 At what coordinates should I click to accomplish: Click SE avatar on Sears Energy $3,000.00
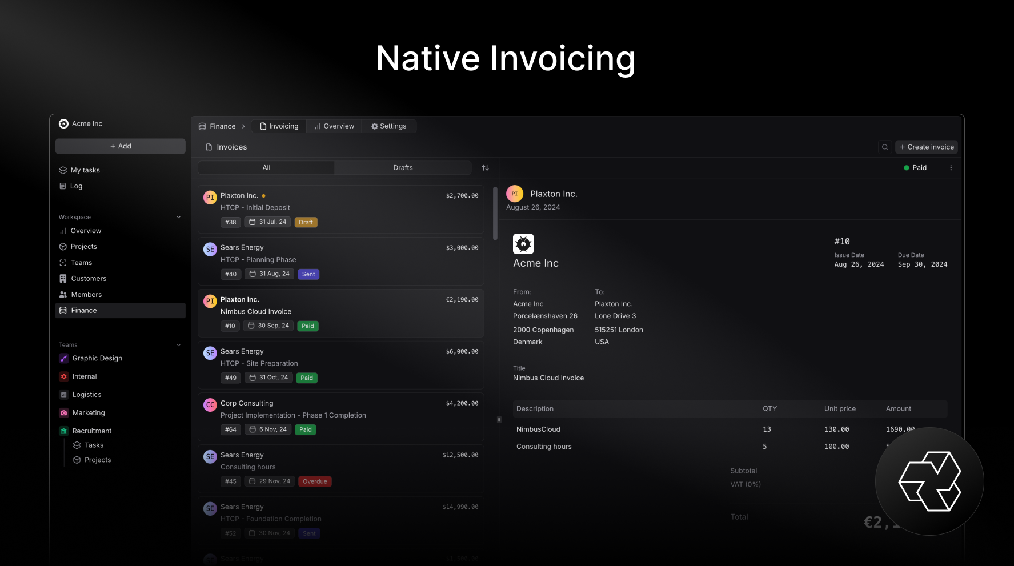(x=210, y=249)
